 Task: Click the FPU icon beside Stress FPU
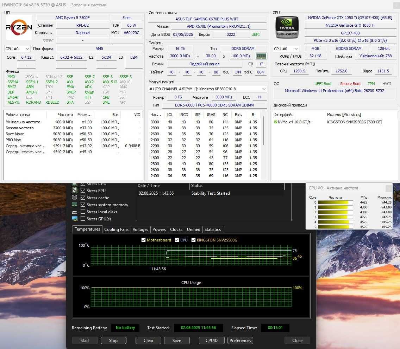(75, 190)
